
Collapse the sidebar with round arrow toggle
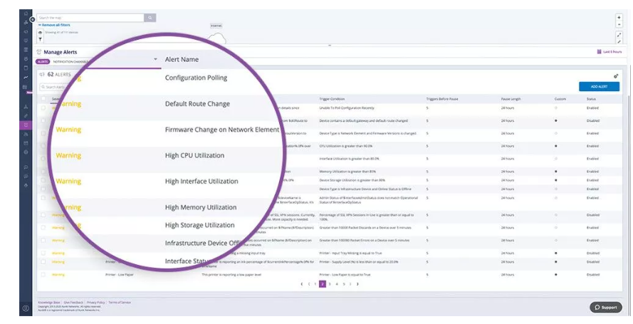[x=32, y=19]
